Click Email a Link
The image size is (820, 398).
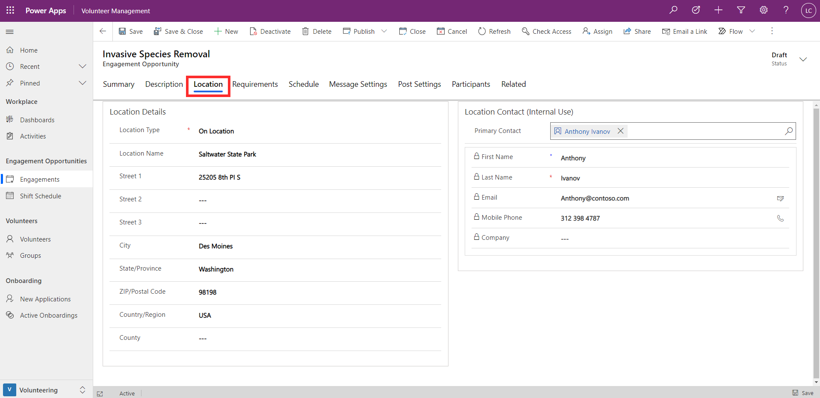[x=684, y=31]
